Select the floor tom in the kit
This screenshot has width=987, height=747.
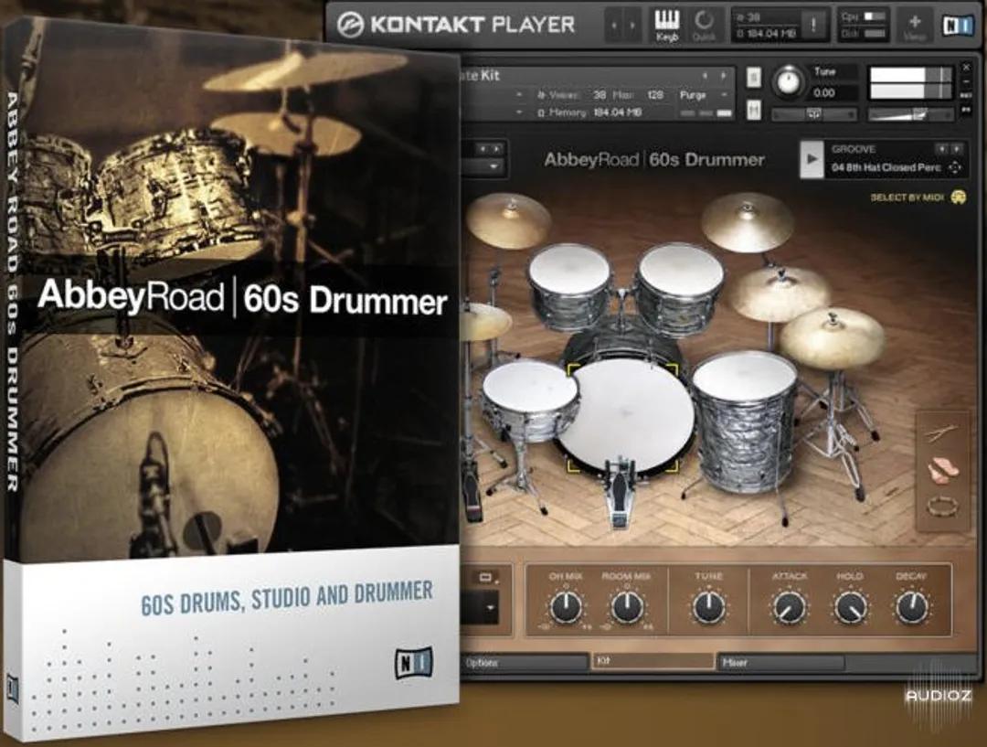point(745,421)
